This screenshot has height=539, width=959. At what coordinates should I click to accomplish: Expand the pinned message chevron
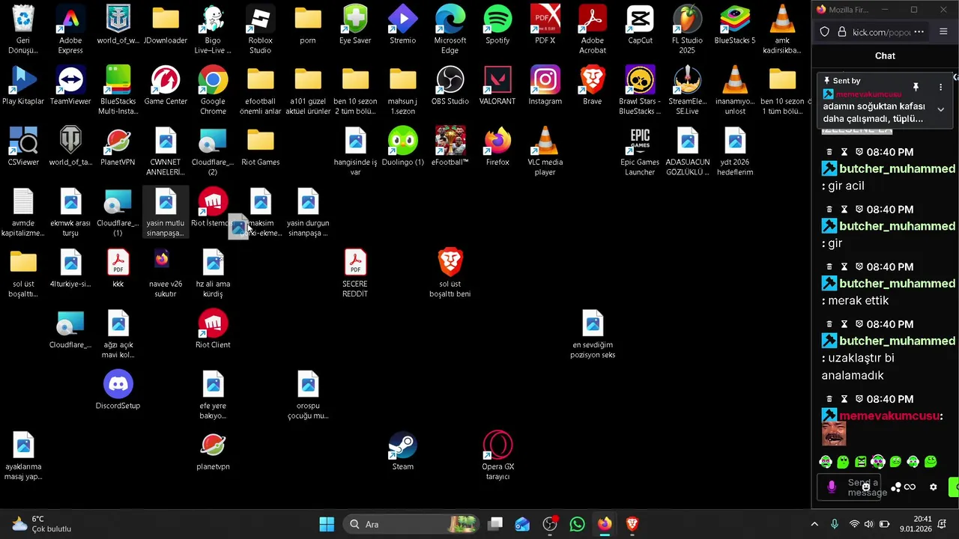(940, 109)
